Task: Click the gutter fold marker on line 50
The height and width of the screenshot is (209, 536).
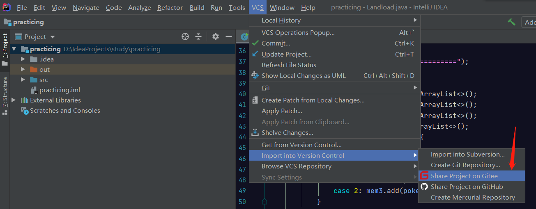Action: click(264, 202)
